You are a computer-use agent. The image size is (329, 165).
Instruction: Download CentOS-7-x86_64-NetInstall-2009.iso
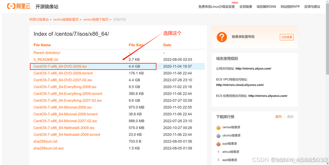click(64, 128)
